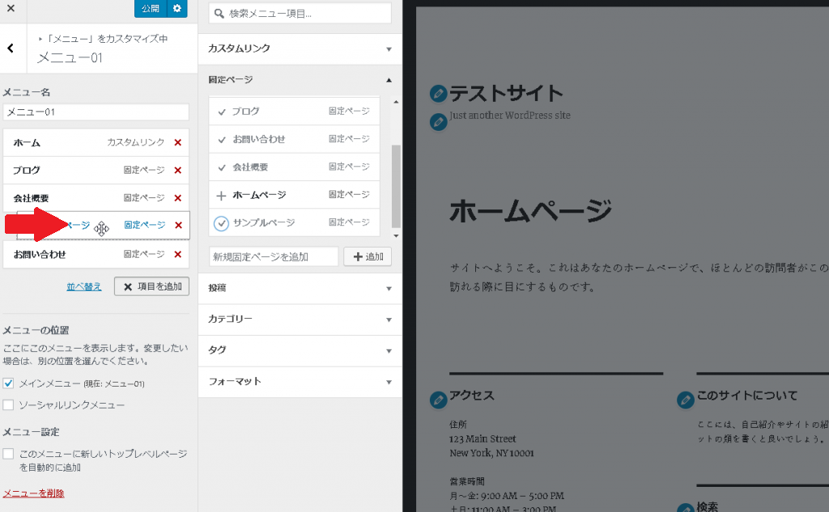The image size is (829, 512).
Task: Add ホームページ page to menu
Action: point(222,195)
